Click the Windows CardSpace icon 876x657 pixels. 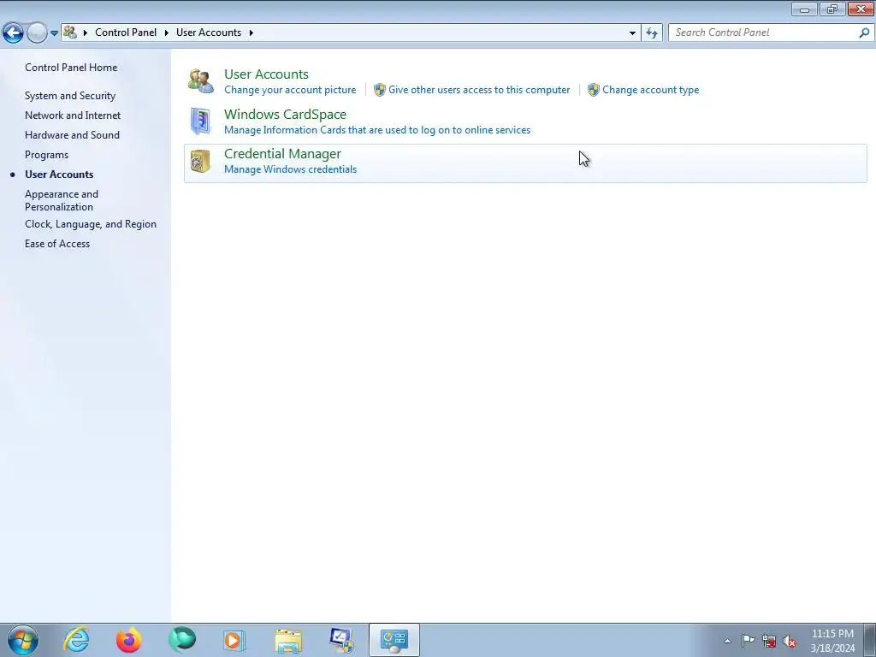point(200,121)
